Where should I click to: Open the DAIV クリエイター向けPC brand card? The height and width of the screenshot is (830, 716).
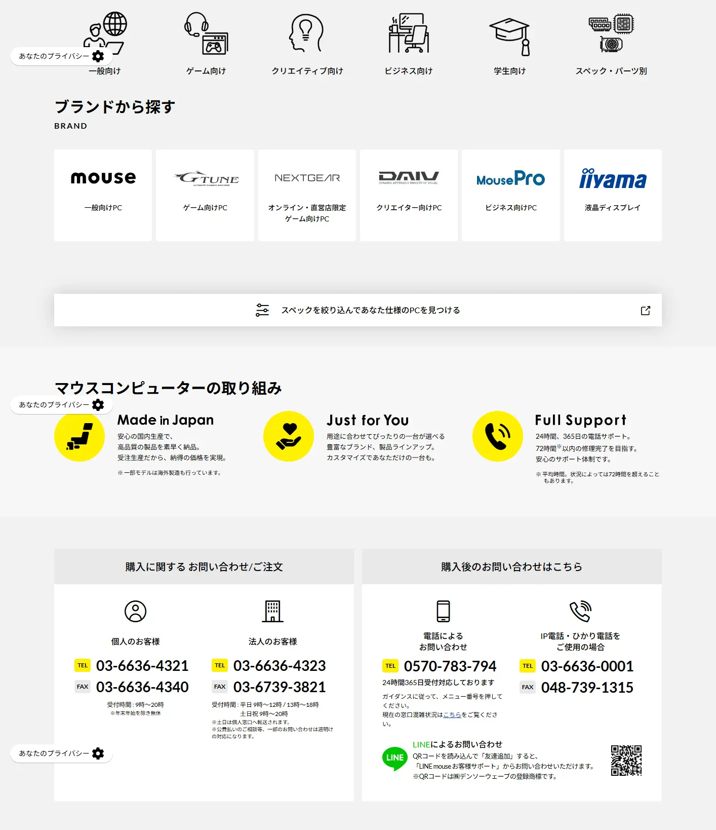[x=409, y=195]
